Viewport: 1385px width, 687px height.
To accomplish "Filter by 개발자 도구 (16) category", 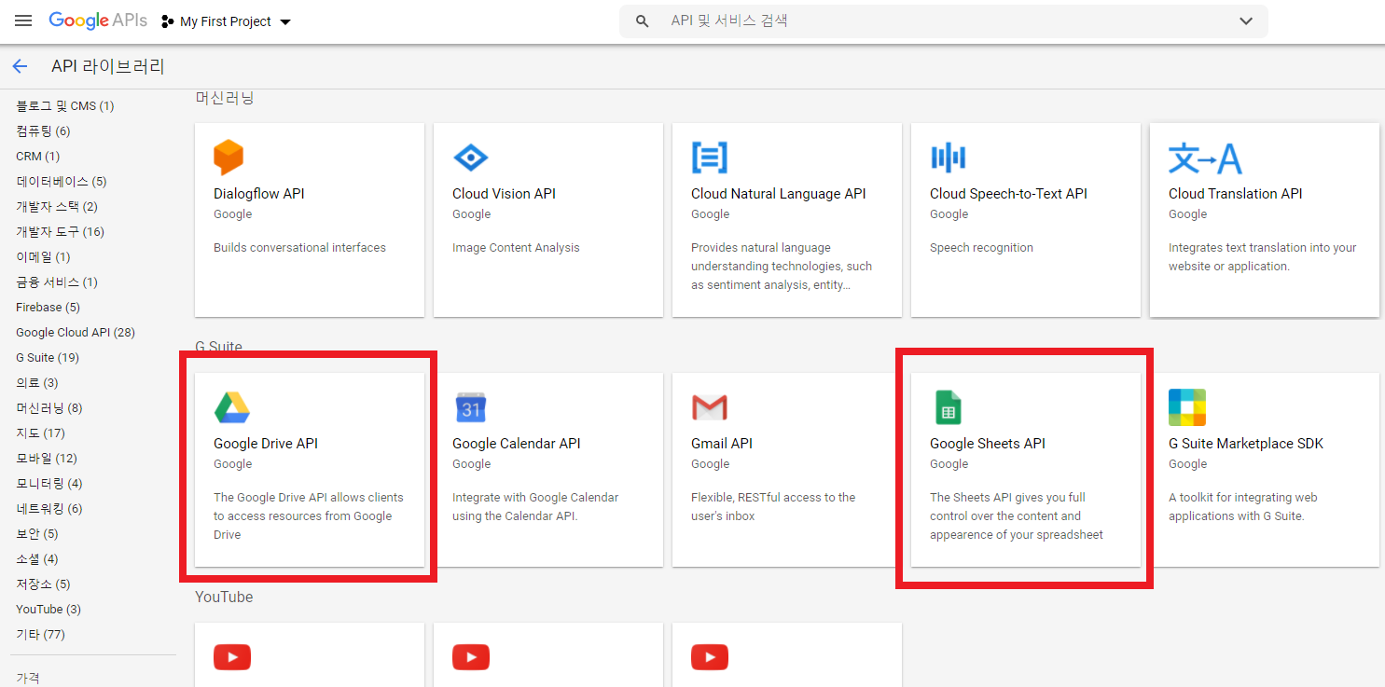I will click(x=61, y=232).
